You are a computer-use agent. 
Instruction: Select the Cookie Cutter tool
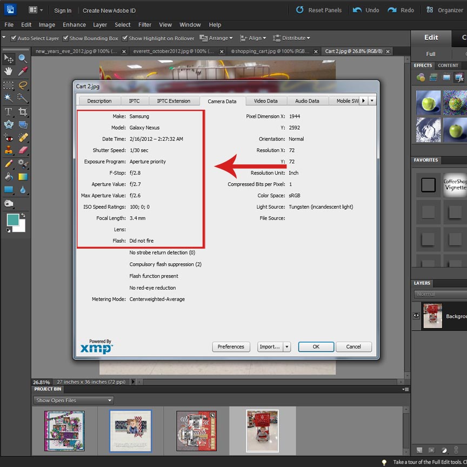tap(9, 124)
